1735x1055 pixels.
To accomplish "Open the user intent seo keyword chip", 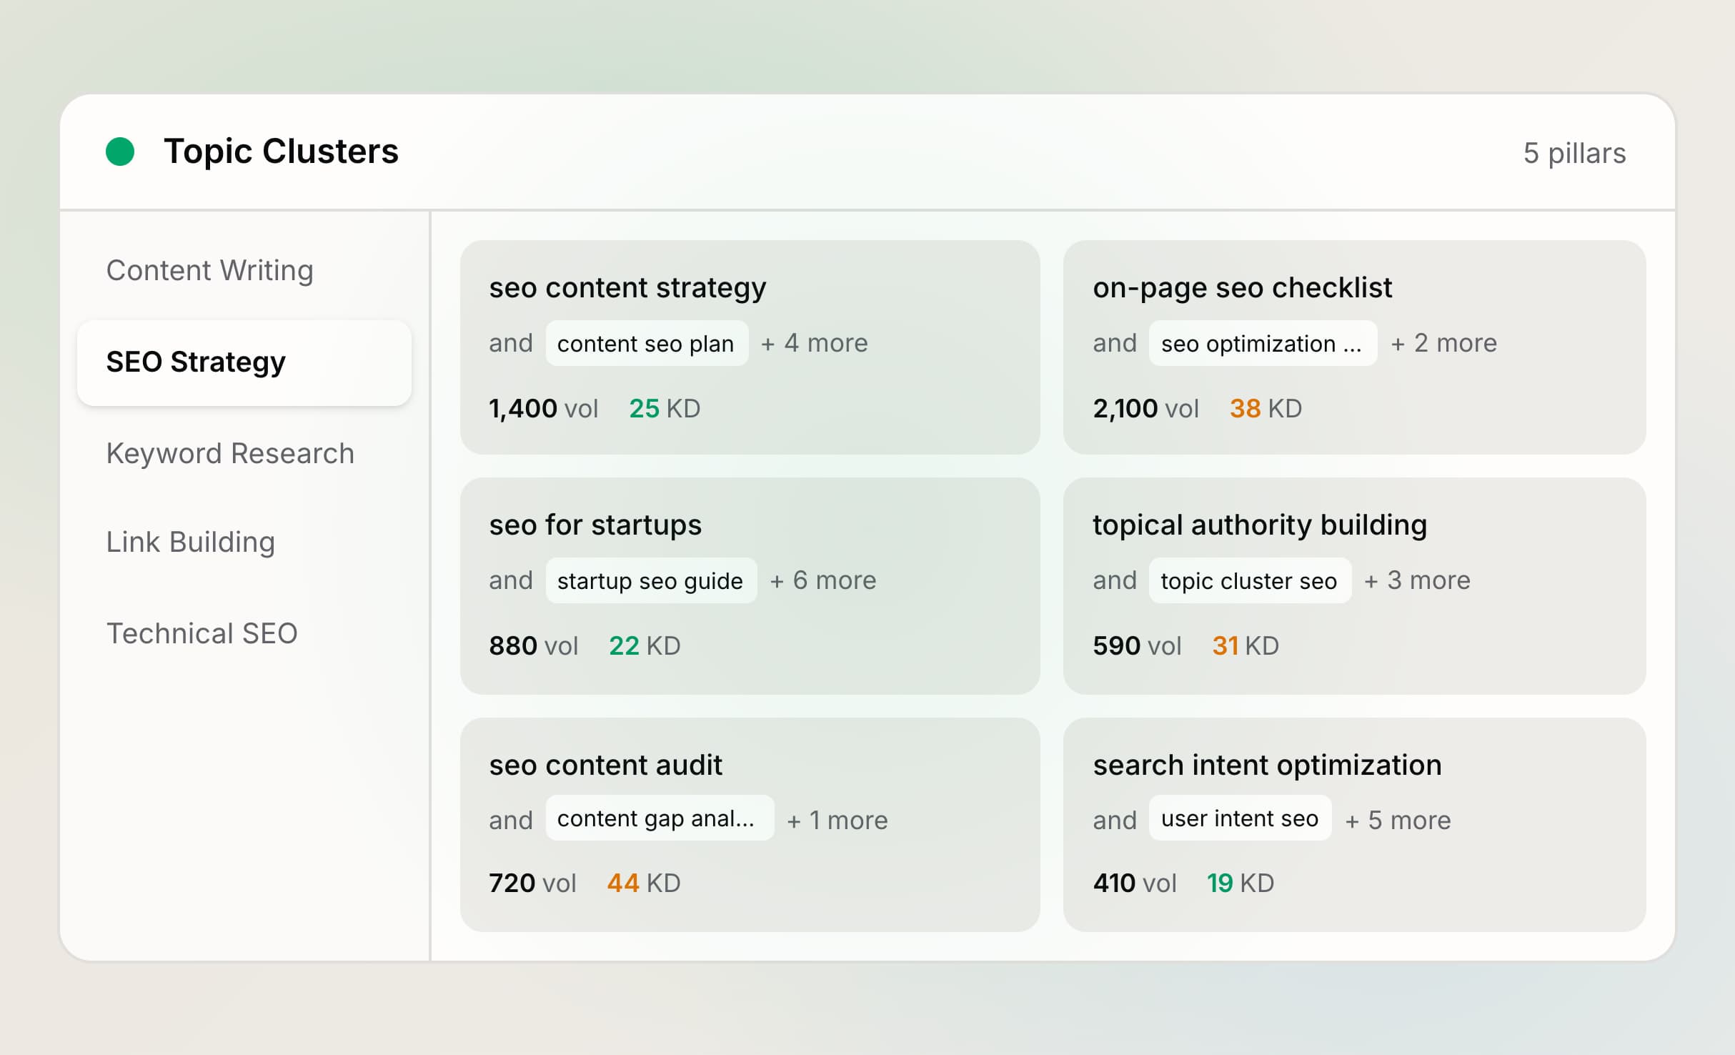I will [1239, 818].
